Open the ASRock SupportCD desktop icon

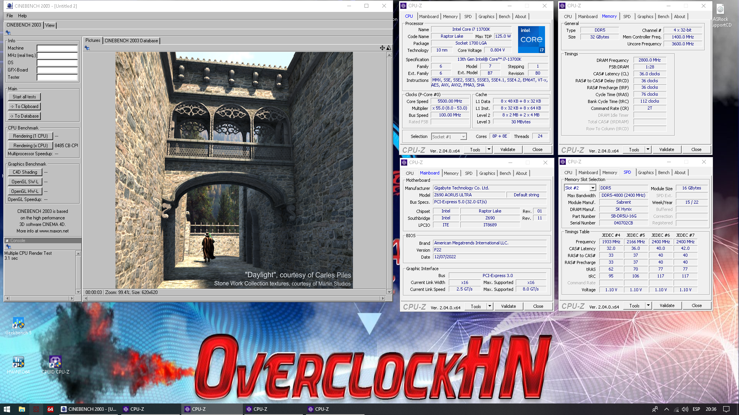tap(721, 15)
